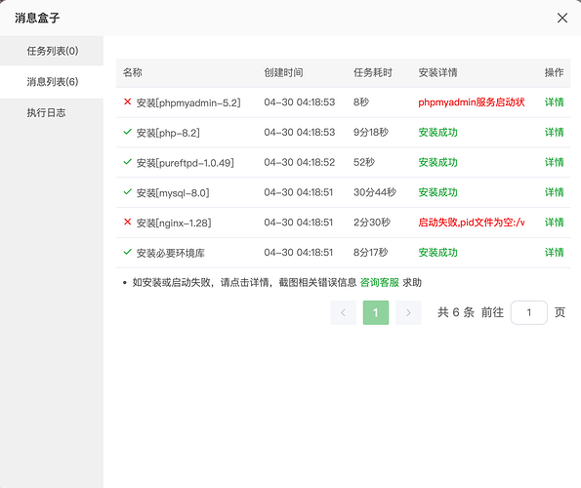Click the go-to-page number input field
Image resolution: width=581 pixels, height=488 pixels.
(x=528, y=312)
